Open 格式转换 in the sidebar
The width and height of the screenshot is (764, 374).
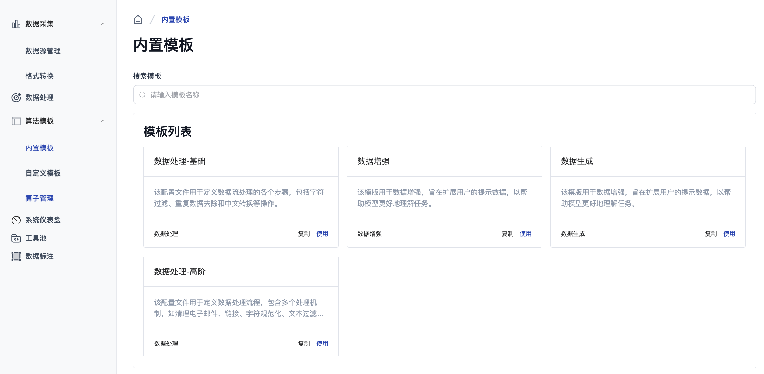click(x=39, y=76)
